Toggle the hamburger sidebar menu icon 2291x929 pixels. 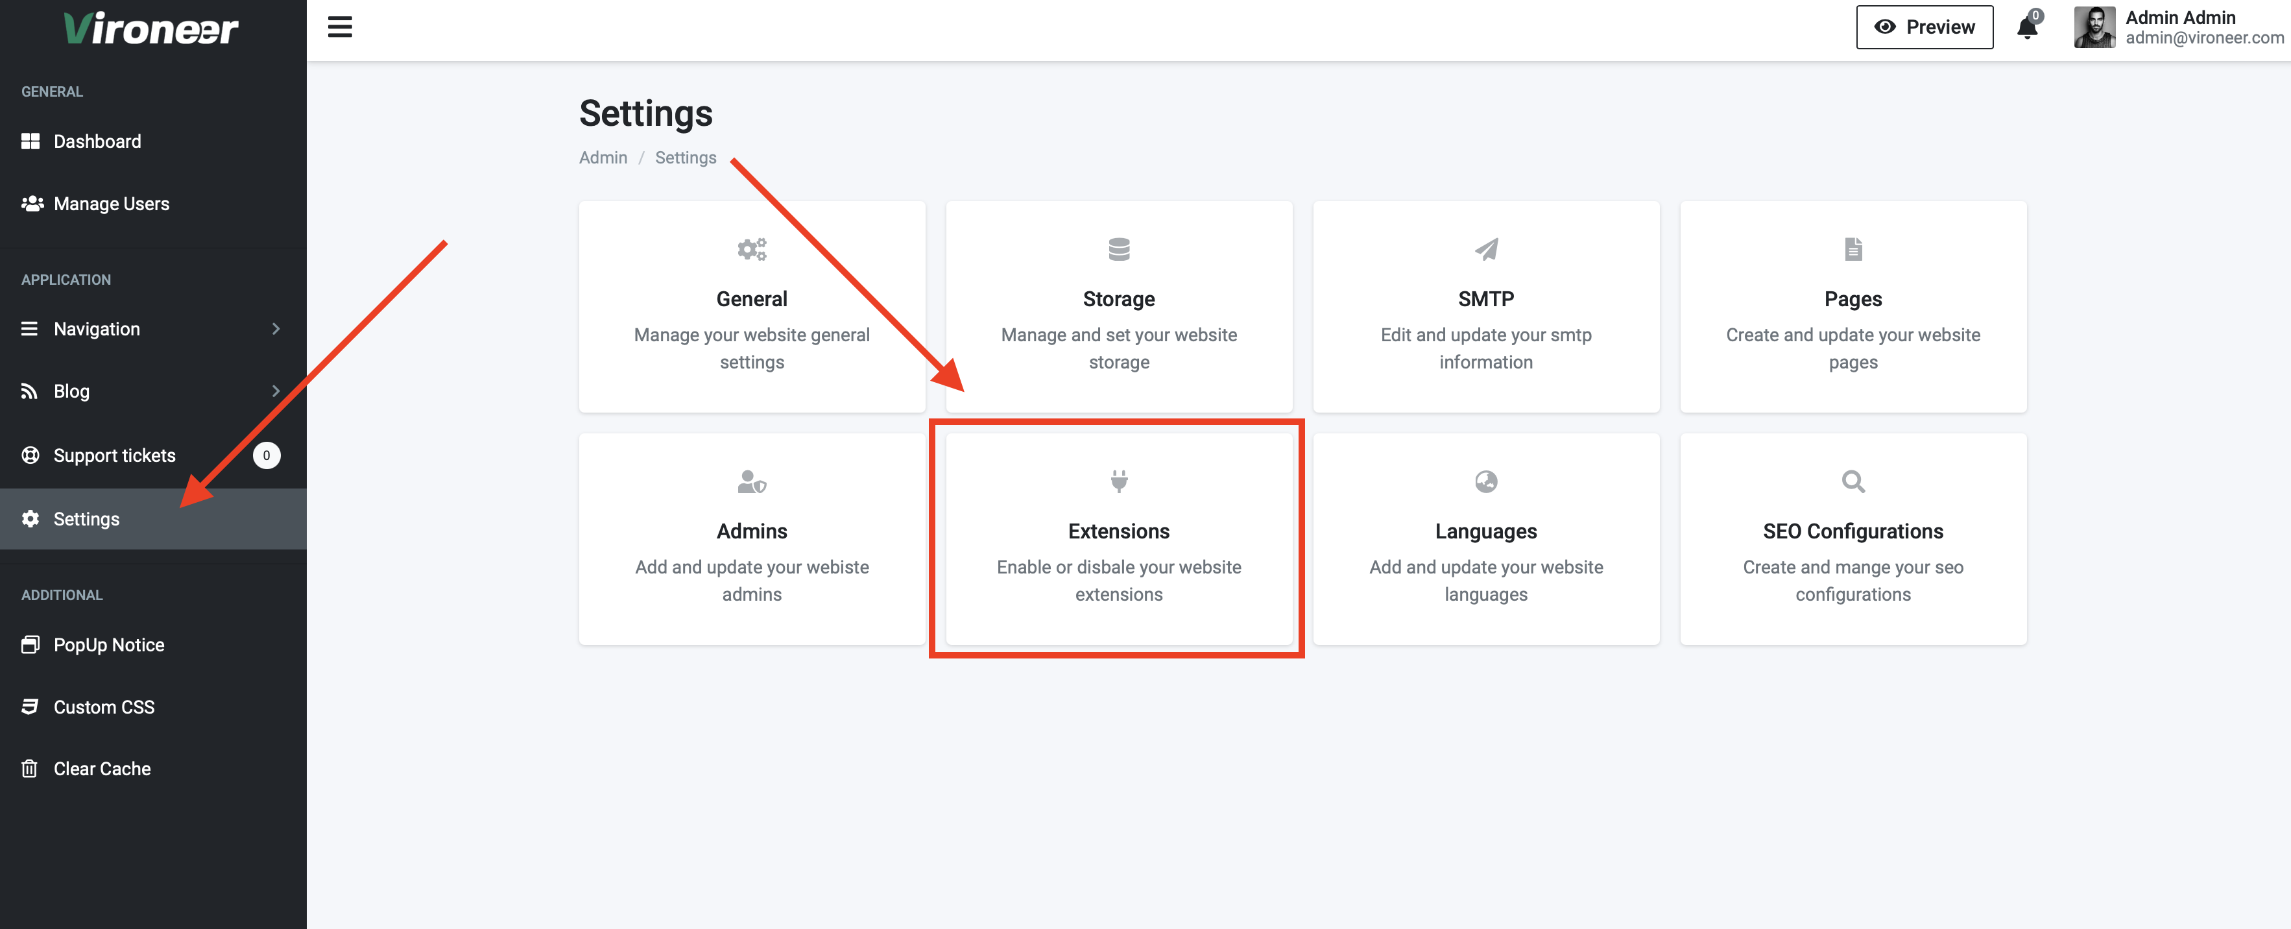click(340, 27)
